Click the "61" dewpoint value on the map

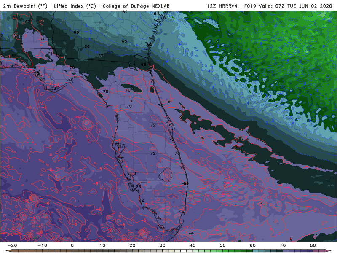(x=156, y=14)
